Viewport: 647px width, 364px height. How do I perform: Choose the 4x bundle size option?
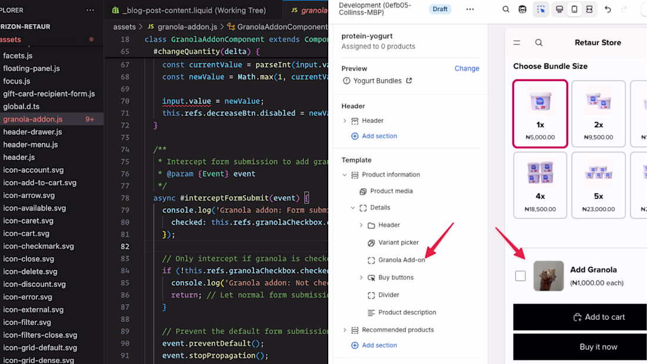pos(540,185)
